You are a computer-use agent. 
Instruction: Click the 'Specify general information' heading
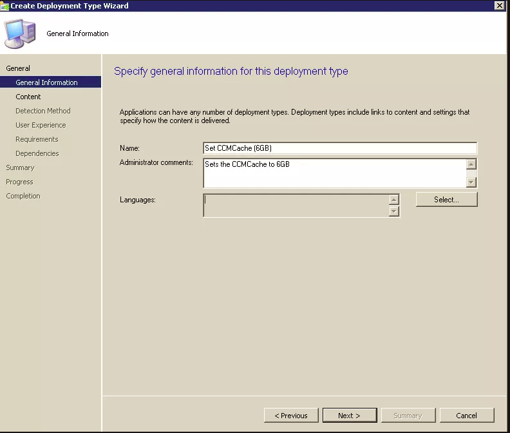click(x=231, y=71)
